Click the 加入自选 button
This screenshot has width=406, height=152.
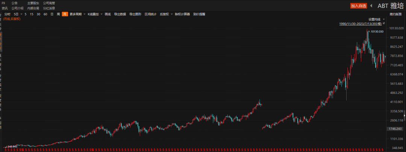click(x=358, y=6)
